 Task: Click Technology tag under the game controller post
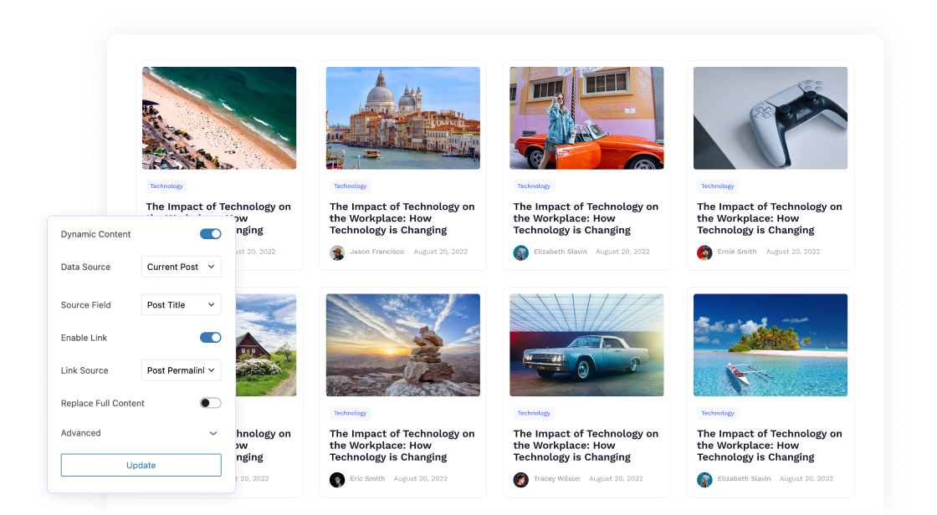tap(717, 186)
